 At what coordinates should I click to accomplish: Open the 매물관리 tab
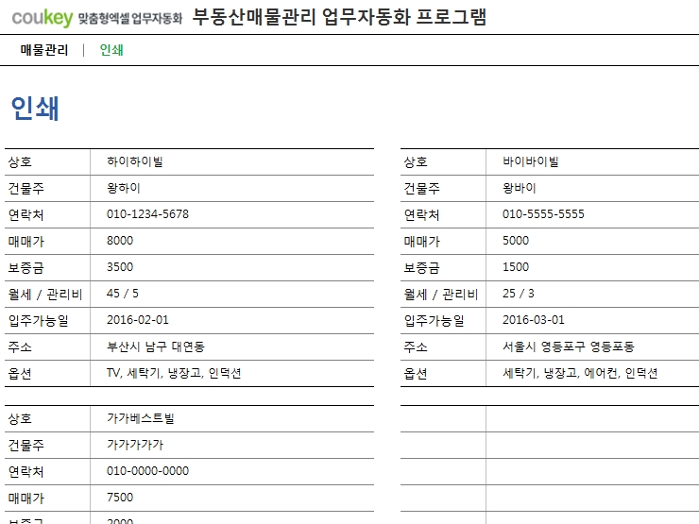[44, 50]
